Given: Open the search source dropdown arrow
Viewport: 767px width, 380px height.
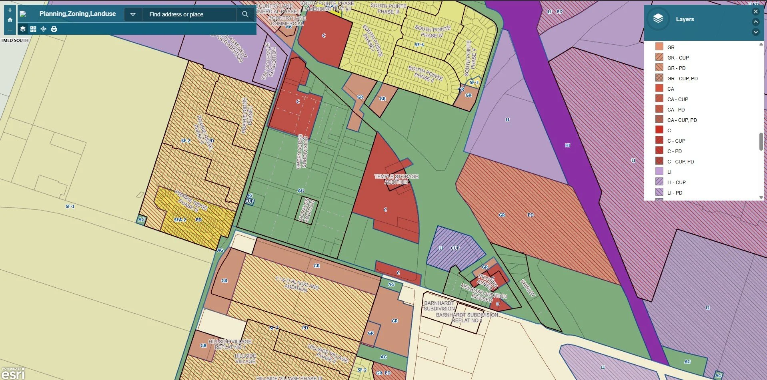Looking at the screenshot, I should point(133,14).
